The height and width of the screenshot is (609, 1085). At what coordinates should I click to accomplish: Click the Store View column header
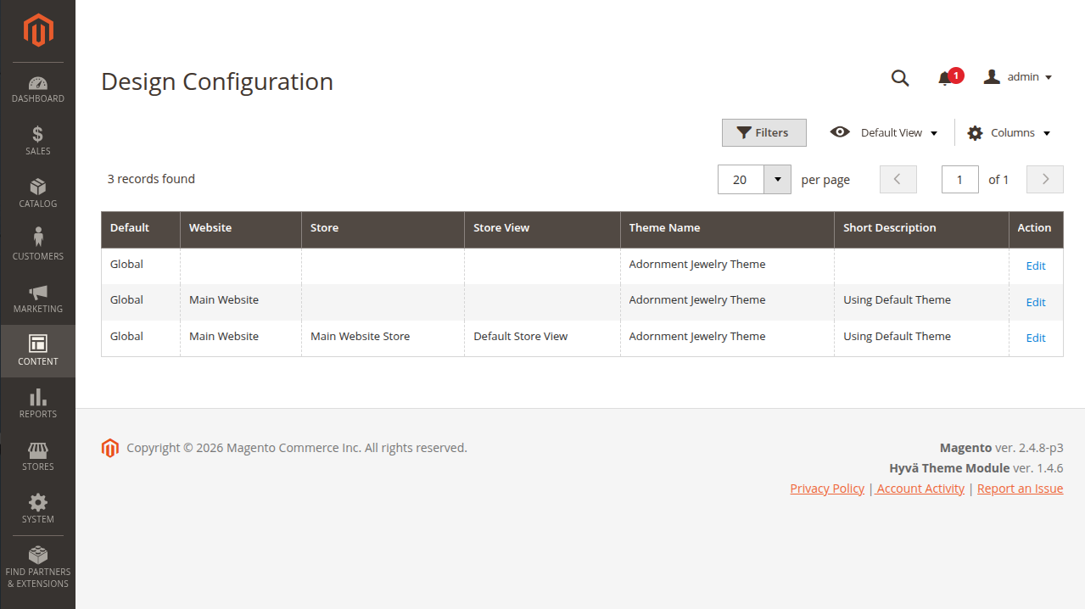tap(543, 230)
